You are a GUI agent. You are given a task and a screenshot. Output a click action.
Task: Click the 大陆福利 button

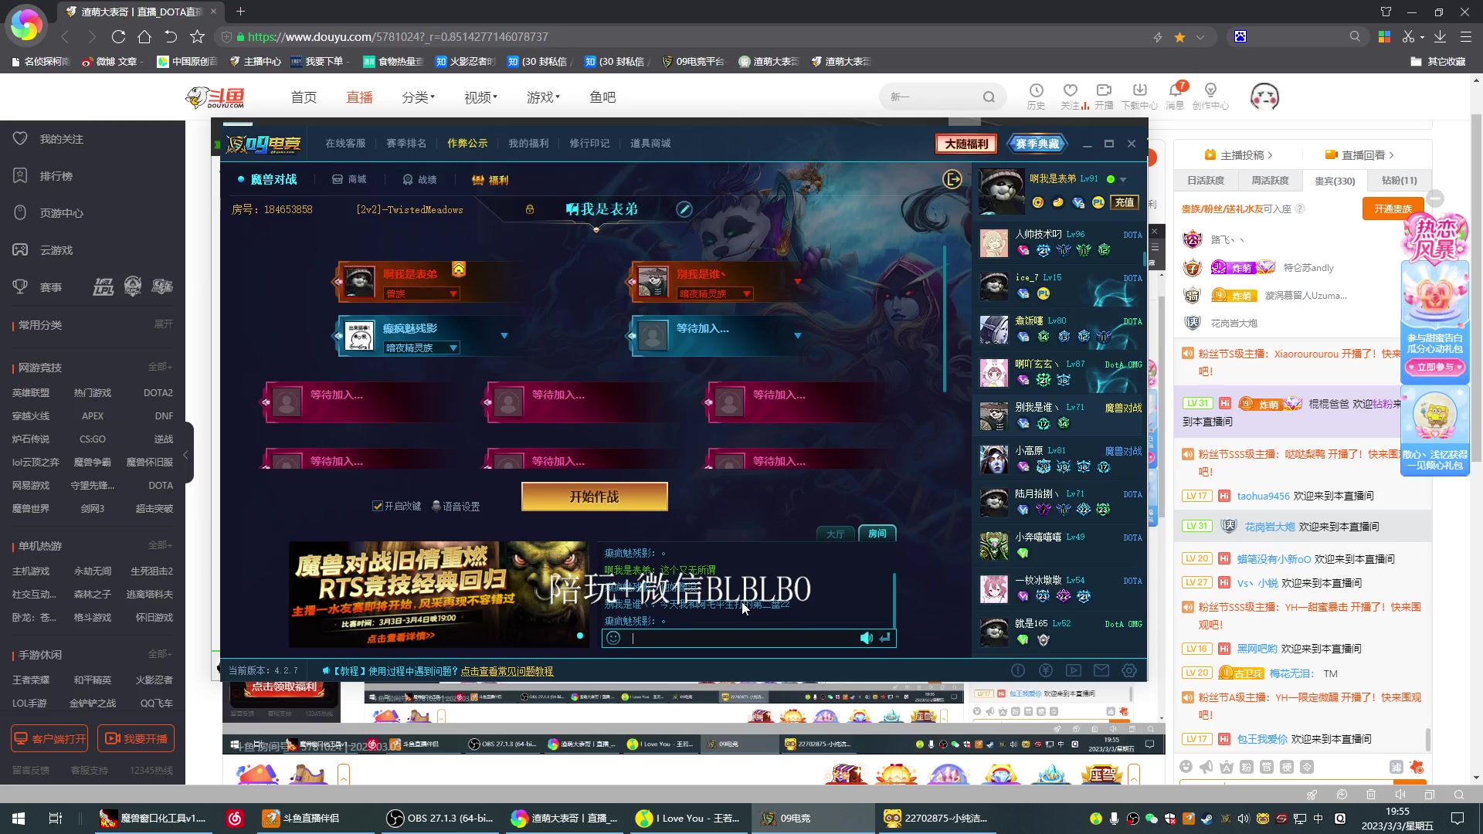click(x=966, y=144)
